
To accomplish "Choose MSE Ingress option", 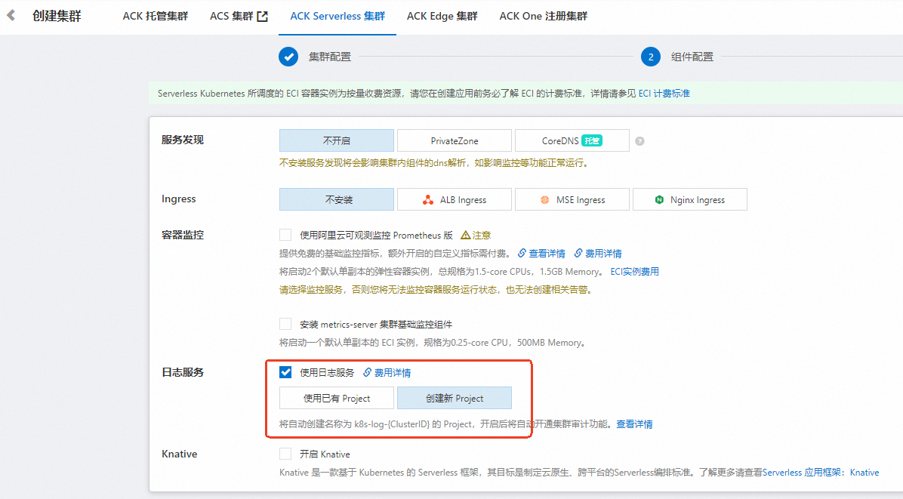I will [572, 199].
